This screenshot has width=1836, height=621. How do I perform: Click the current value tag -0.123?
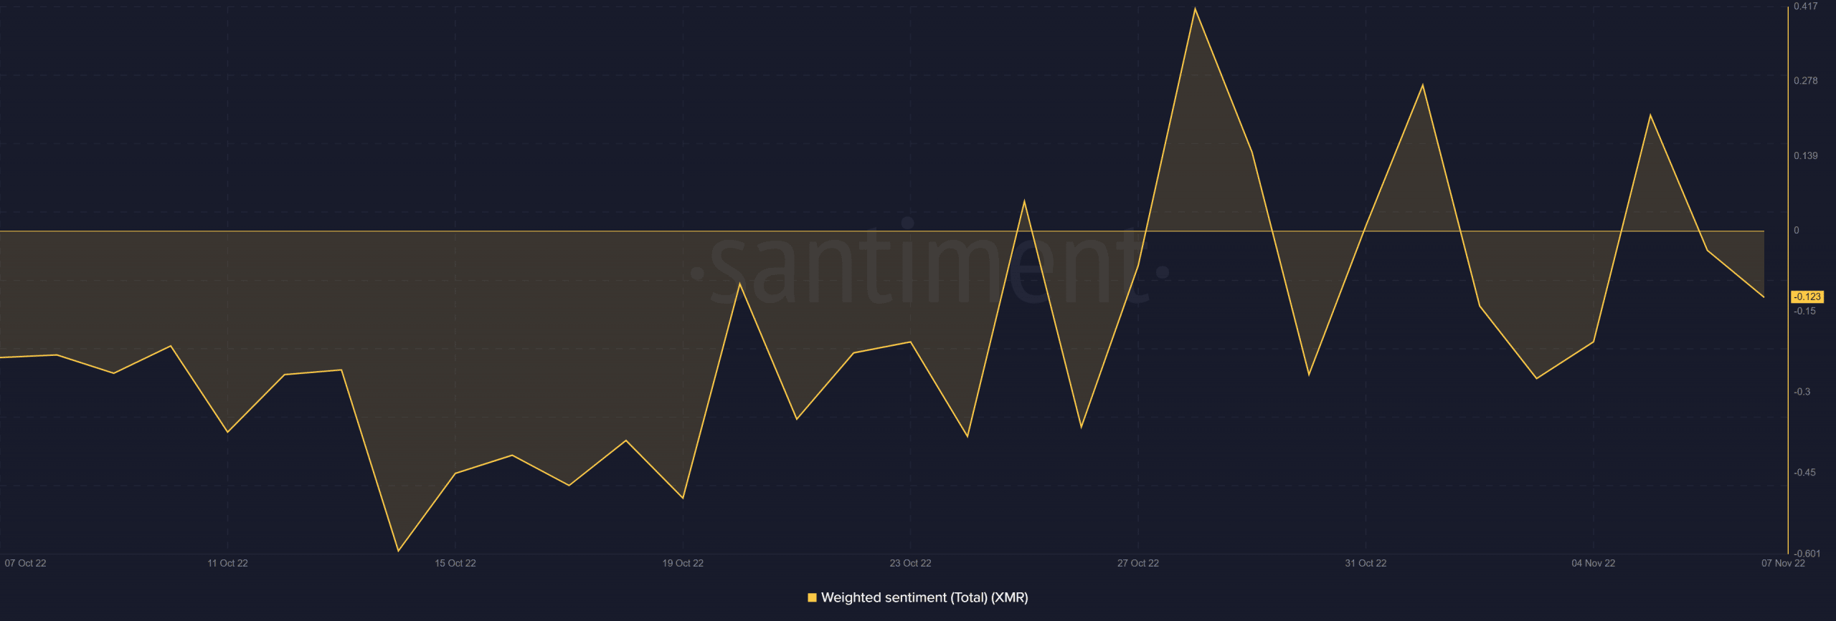[1807, 297]
